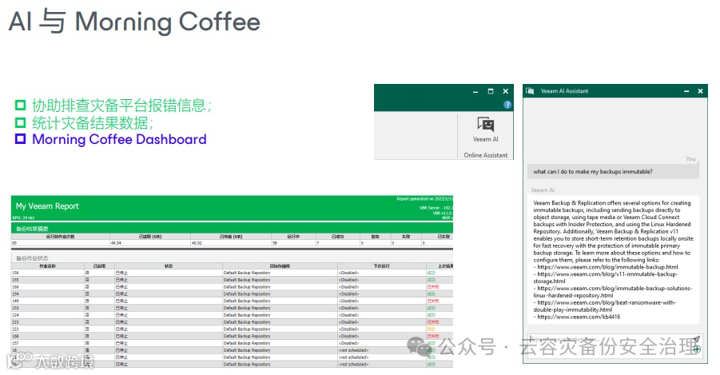Click the 'My Veeam Report' title
The width and height of the screenshot is (720, 375).
47,206
